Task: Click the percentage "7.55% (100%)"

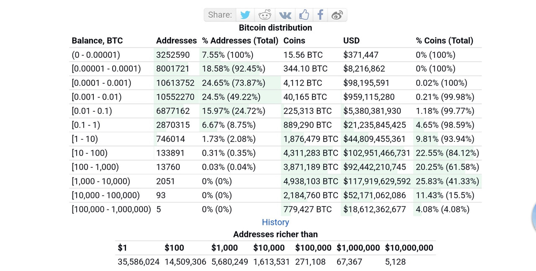Action: 228,55
